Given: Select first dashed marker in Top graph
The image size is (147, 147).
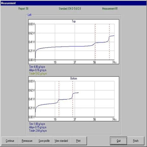Looking at the screenshot, I should [95, 42].
